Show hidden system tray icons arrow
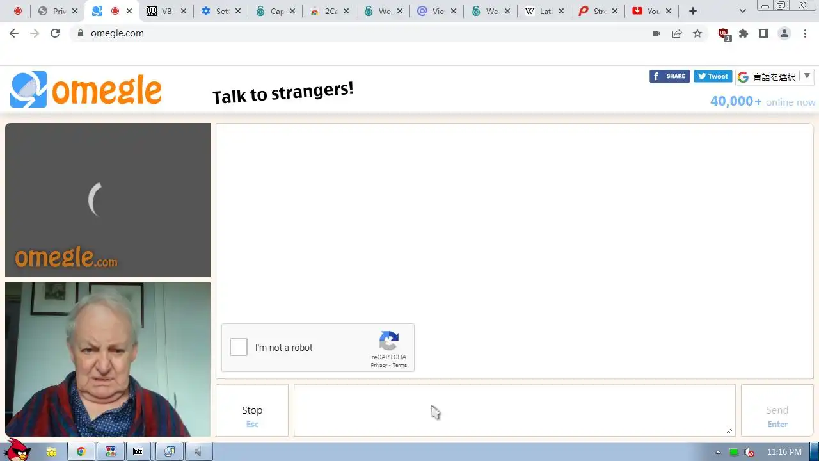The image size is (819, 461). pyautogui.click(x=718, y=452)
